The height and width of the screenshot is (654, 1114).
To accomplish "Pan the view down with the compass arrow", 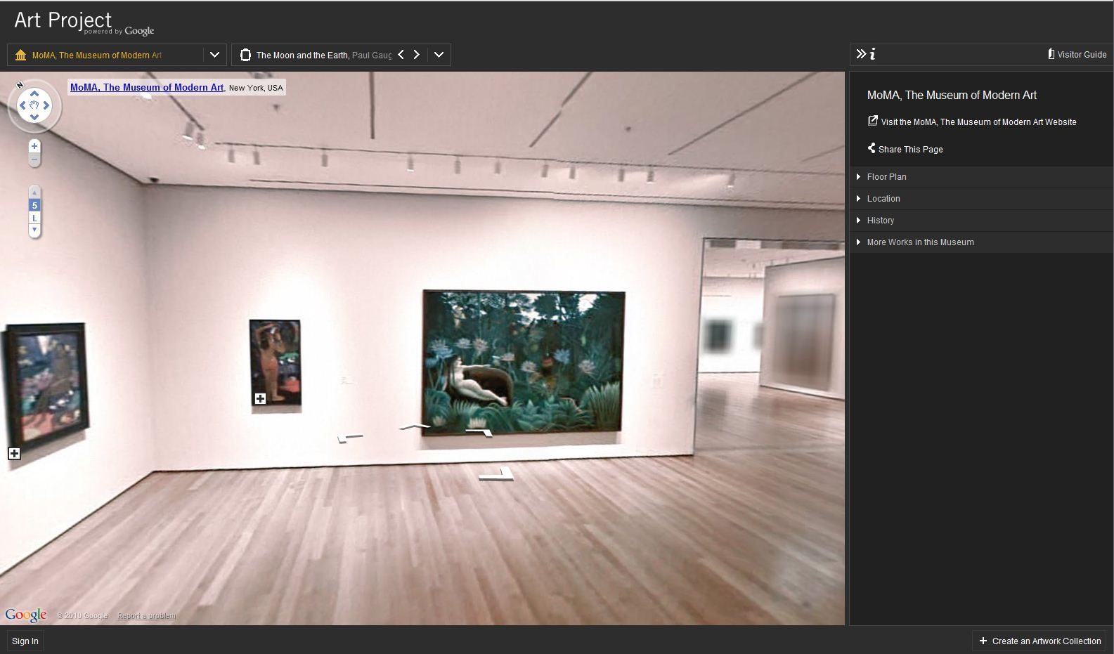I will tap(34, 117).
